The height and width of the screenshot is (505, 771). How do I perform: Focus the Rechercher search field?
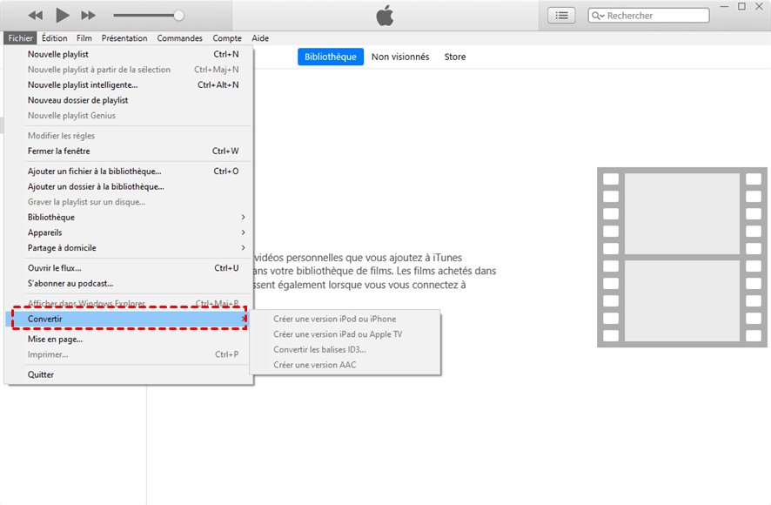653,16
